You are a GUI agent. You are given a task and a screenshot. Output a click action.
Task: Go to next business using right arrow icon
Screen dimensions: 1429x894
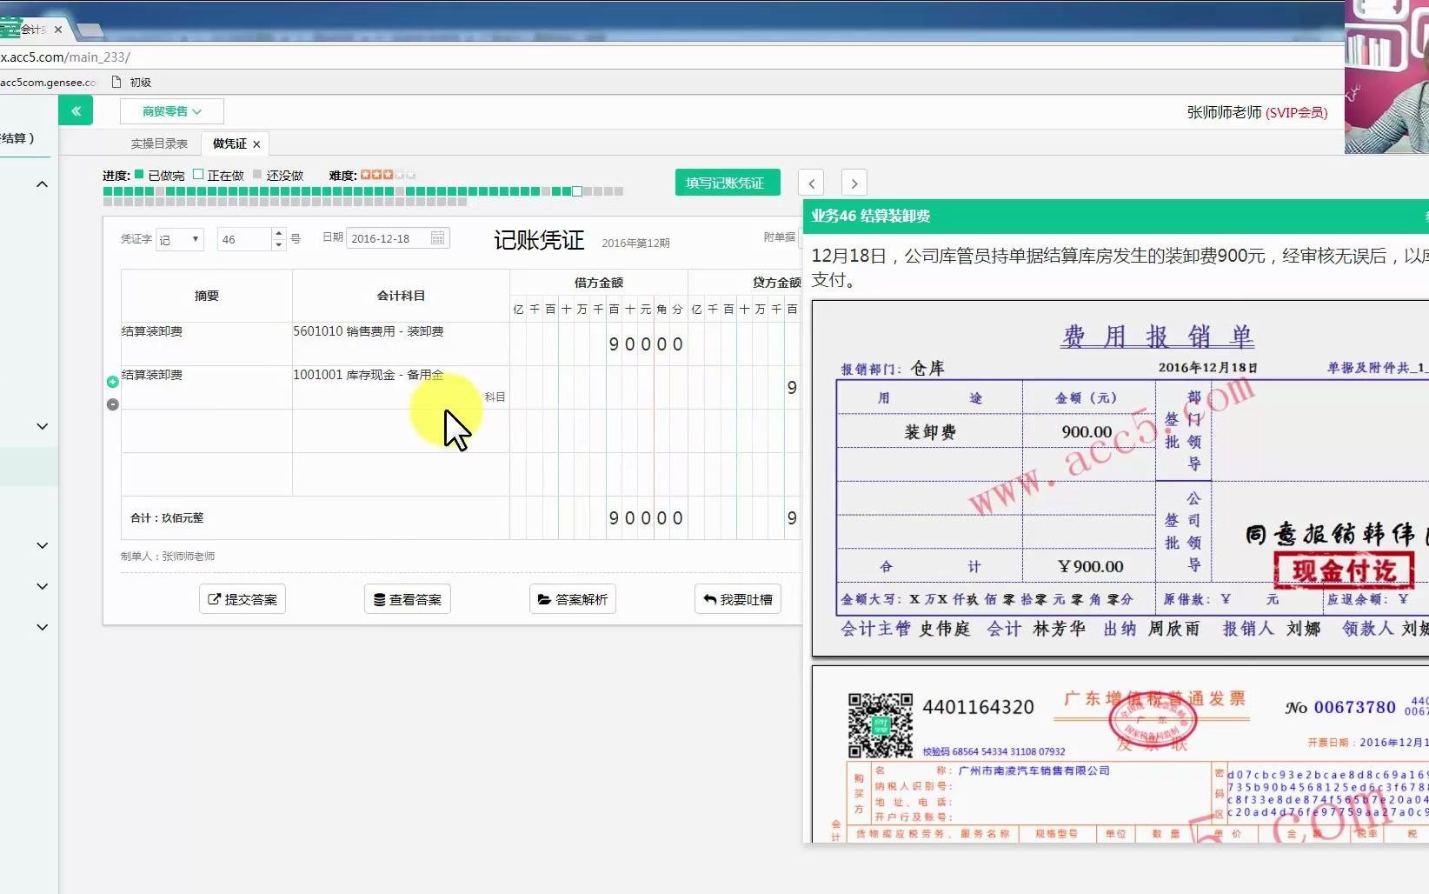(854, 183)
